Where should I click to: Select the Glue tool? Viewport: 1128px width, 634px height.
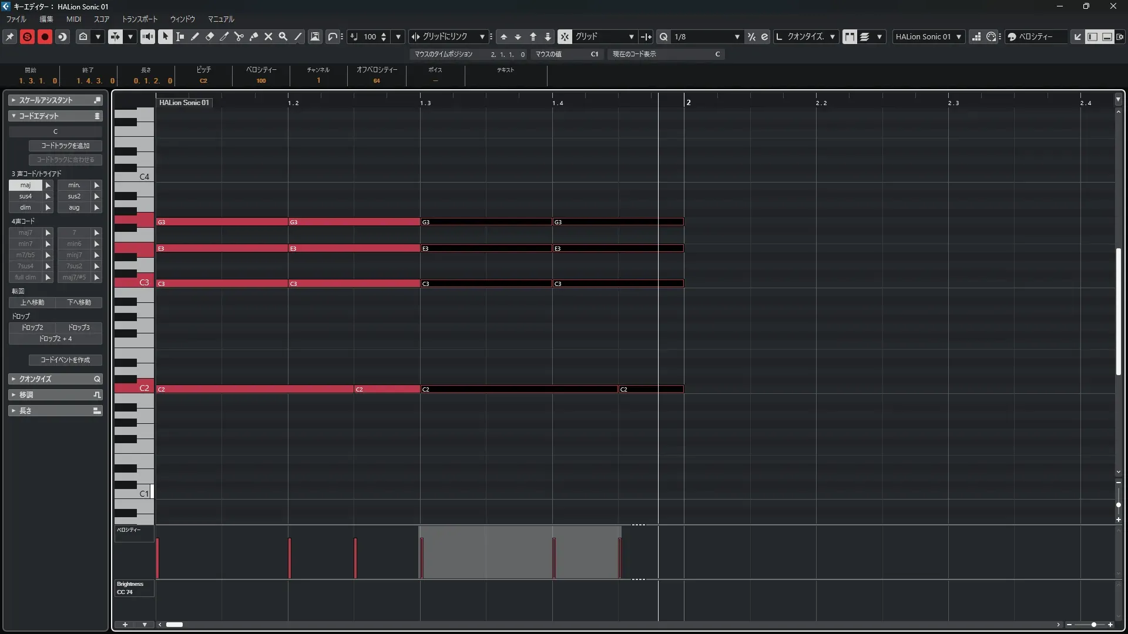(x=253, y=36)
